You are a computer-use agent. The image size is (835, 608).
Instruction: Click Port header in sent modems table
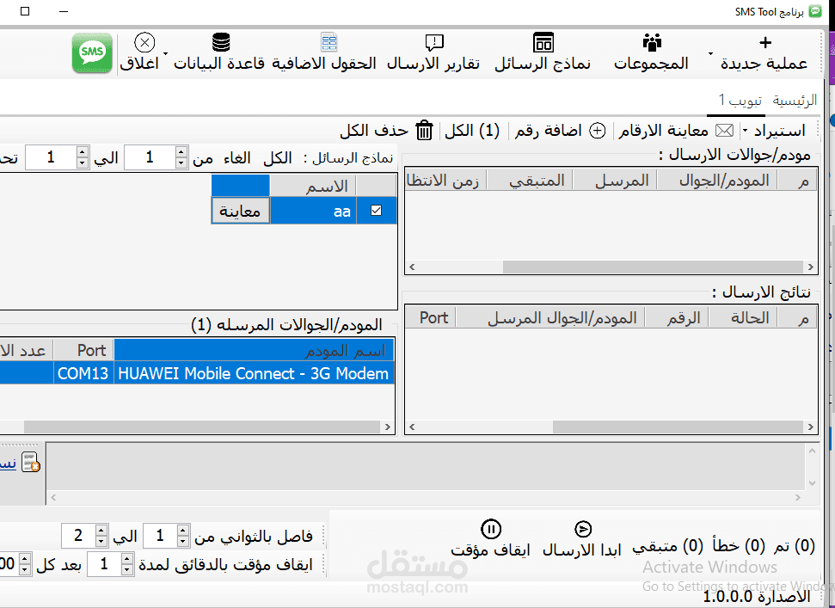[83, 350]
